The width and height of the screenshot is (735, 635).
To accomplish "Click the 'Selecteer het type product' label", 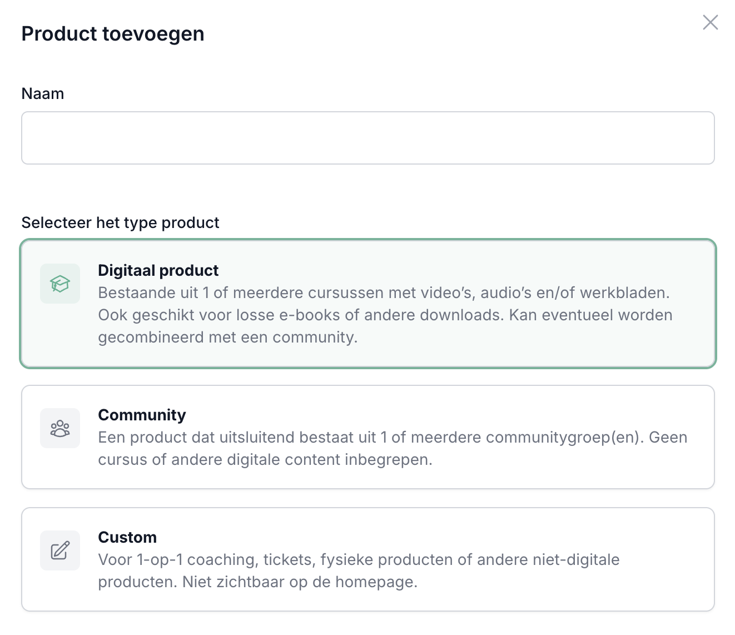I will click(121, 222).
